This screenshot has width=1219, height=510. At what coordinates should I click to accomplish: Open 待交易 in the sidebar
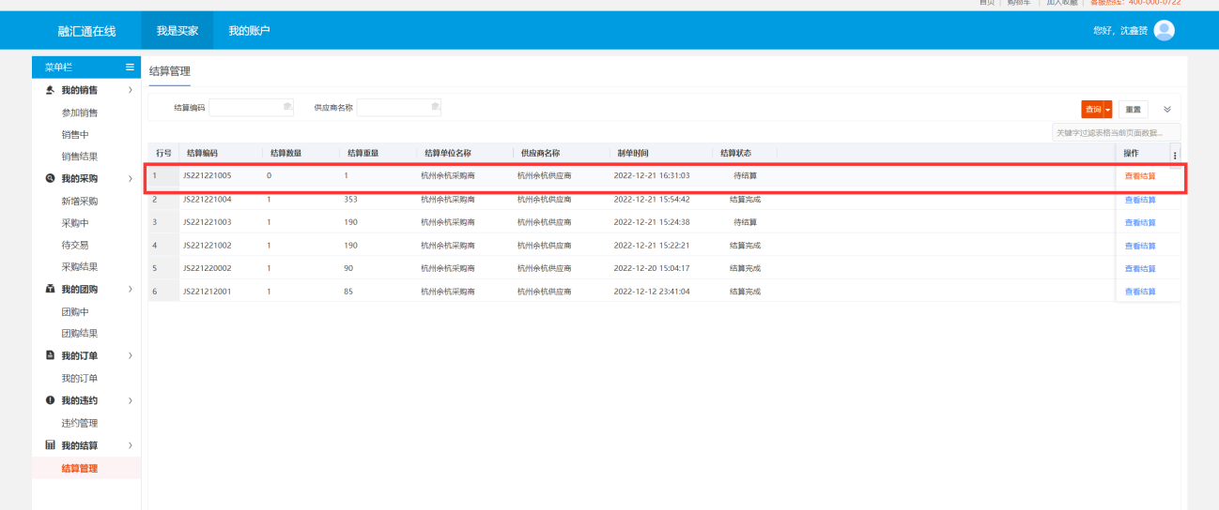coord(75,245)
